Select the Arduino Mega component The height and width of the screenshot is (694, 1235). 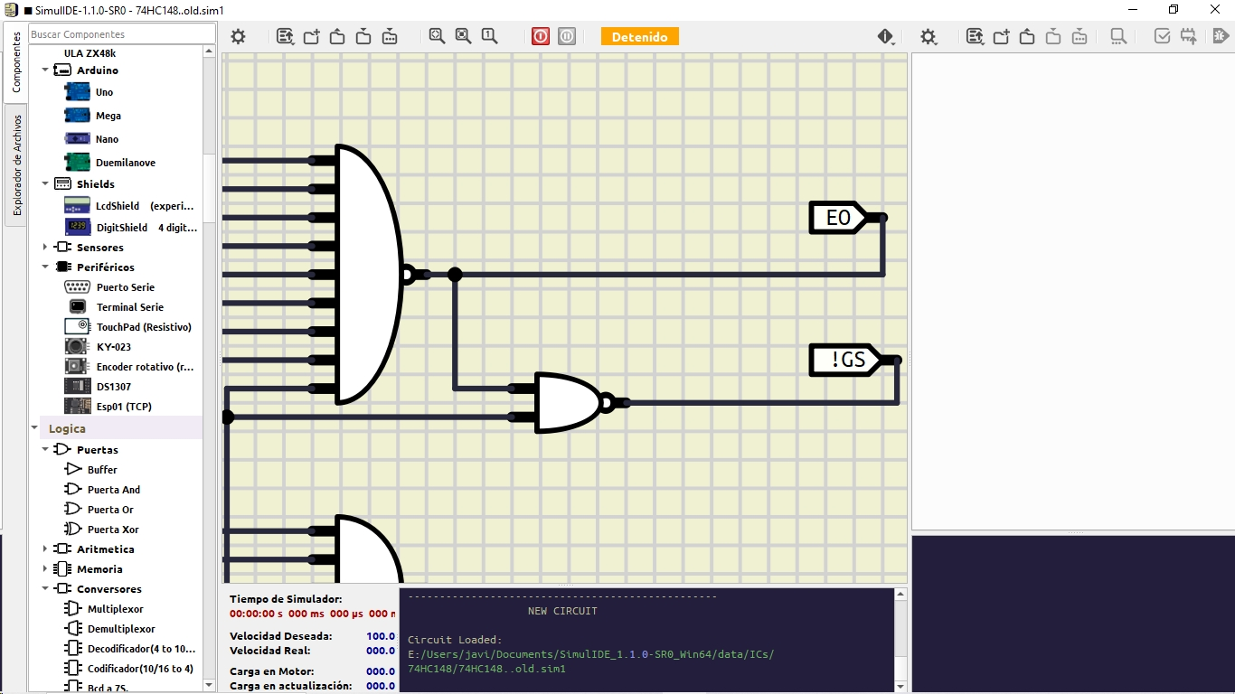(x=108, y=116)
